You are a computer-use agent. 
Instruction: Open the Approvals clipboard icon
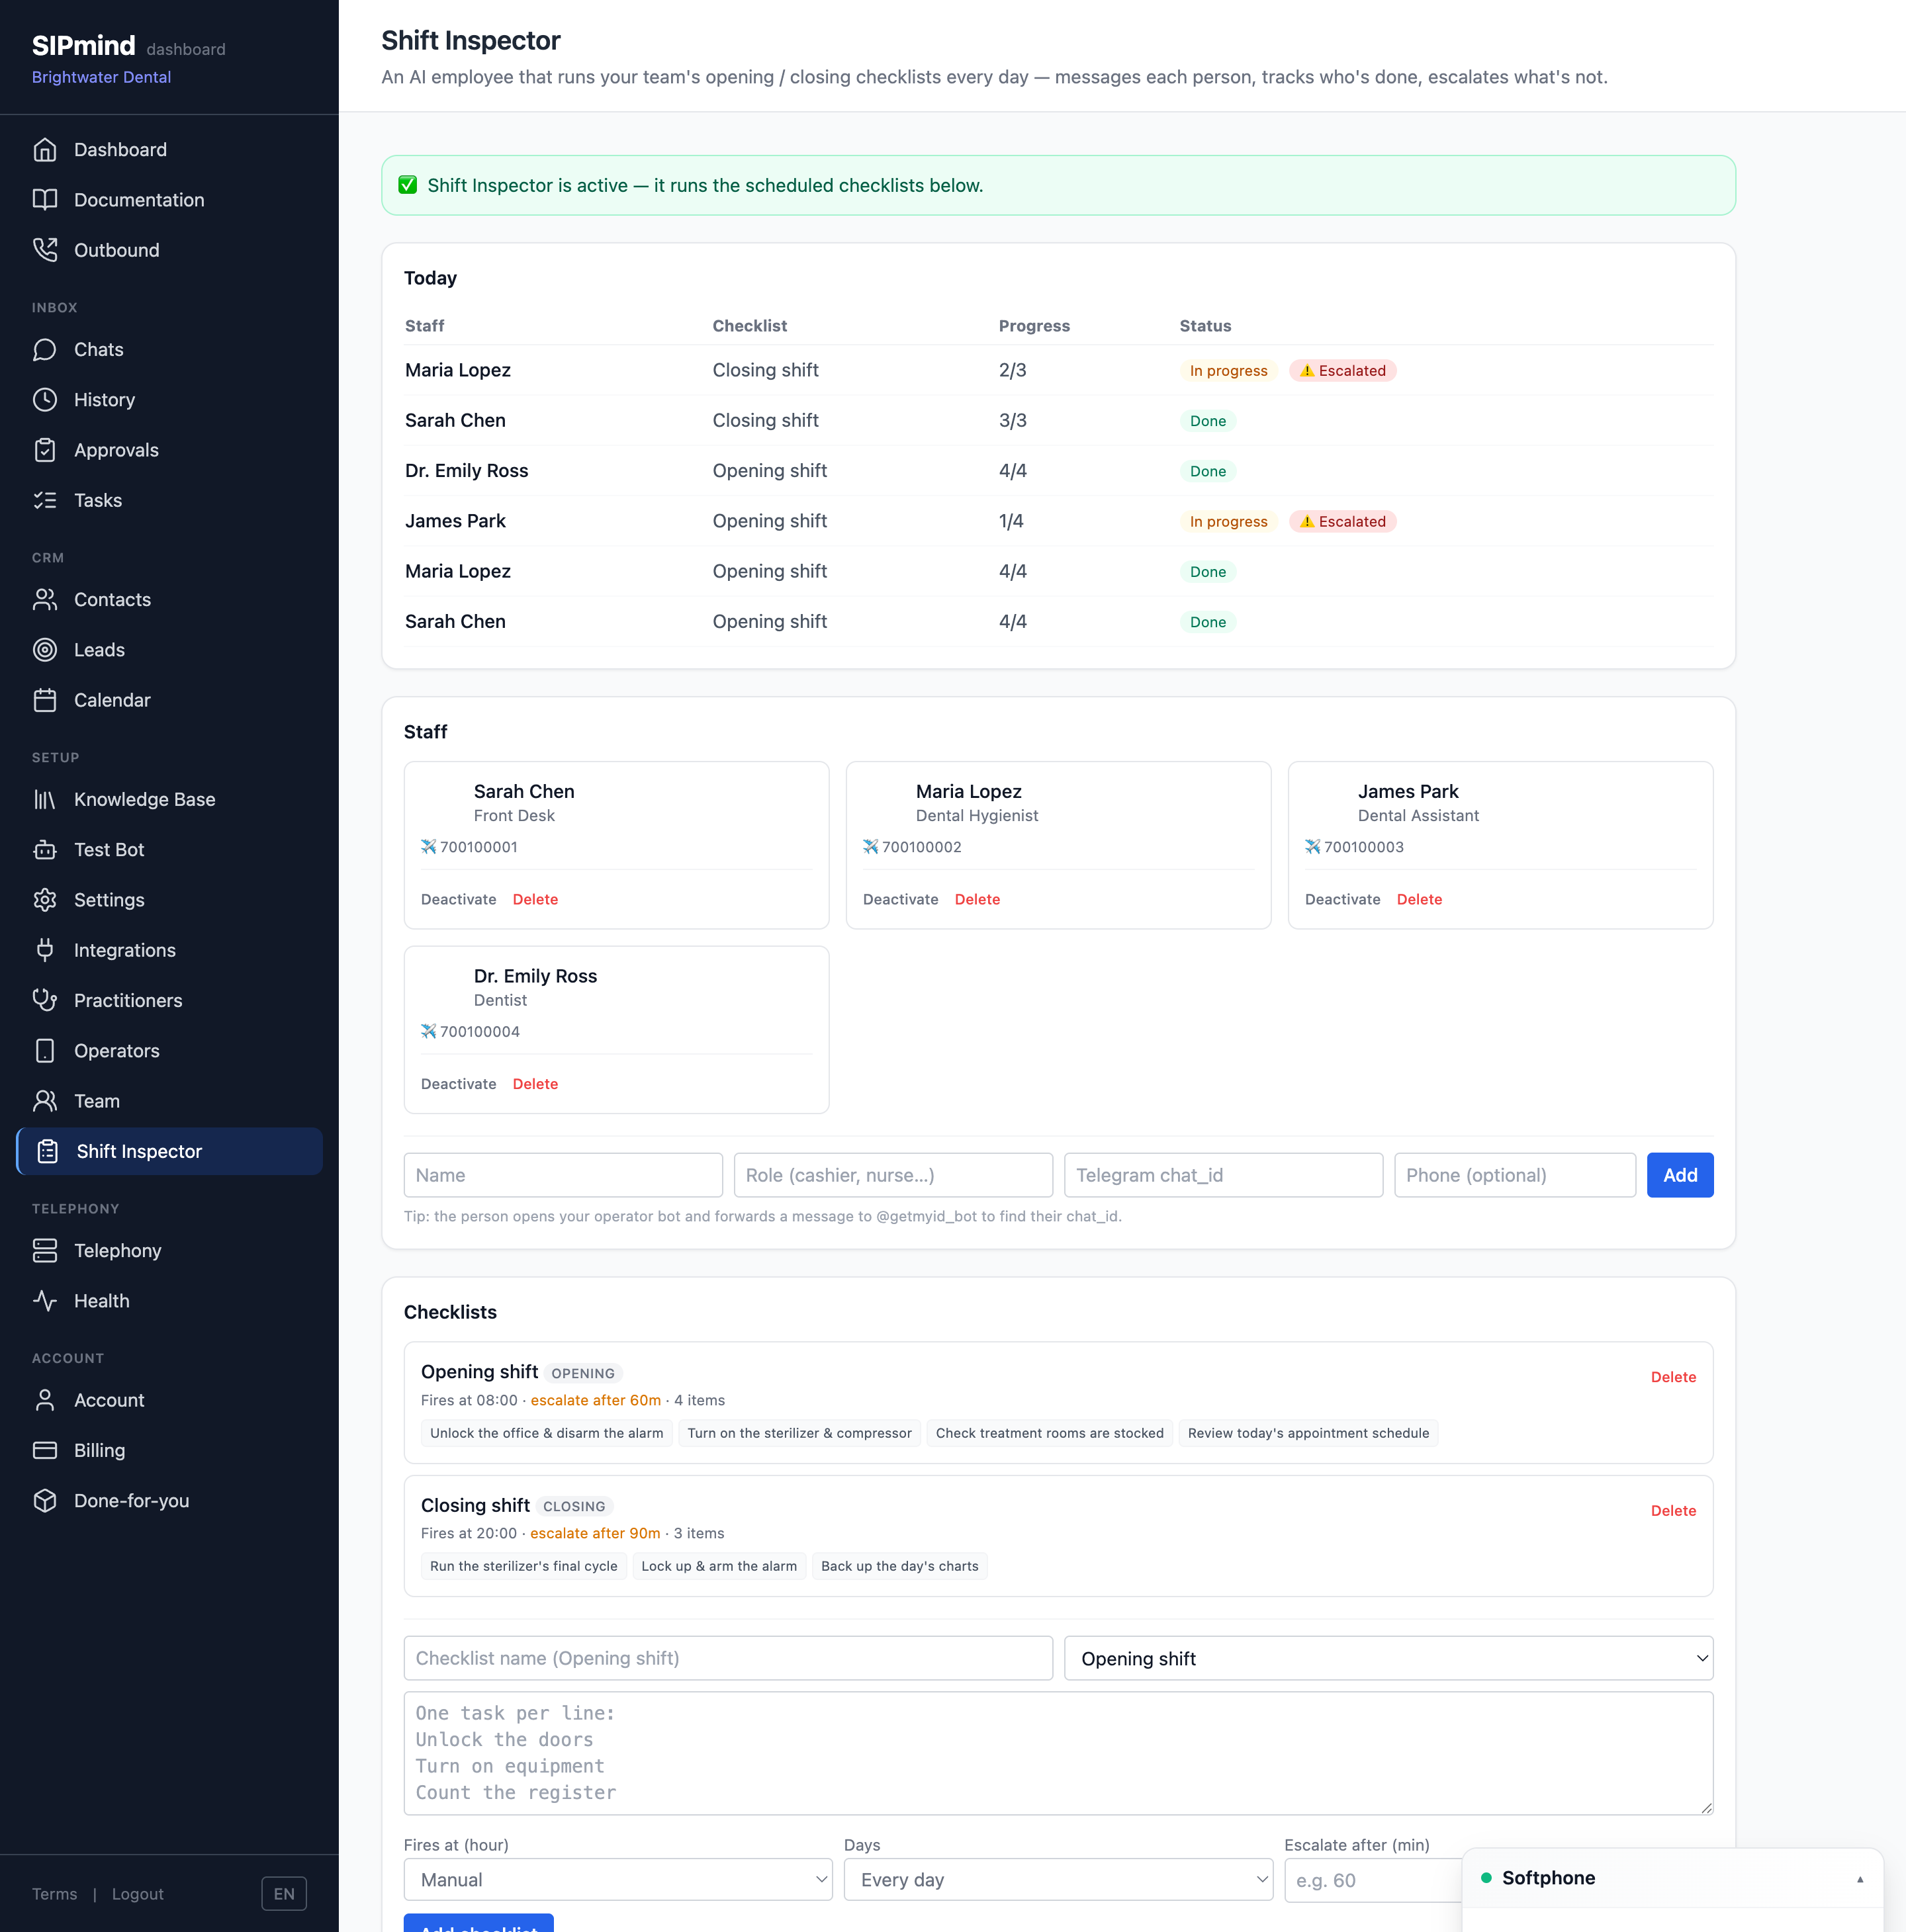click(45, 450)
